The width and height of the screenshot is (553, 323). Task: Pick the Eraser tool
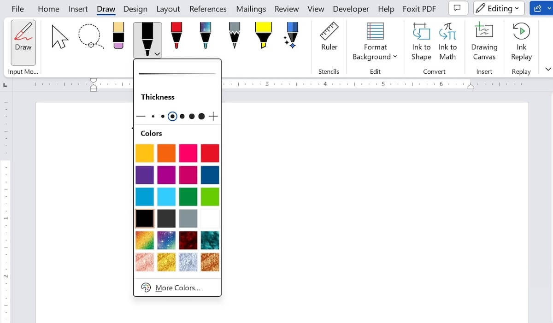[x=118, y=36]
